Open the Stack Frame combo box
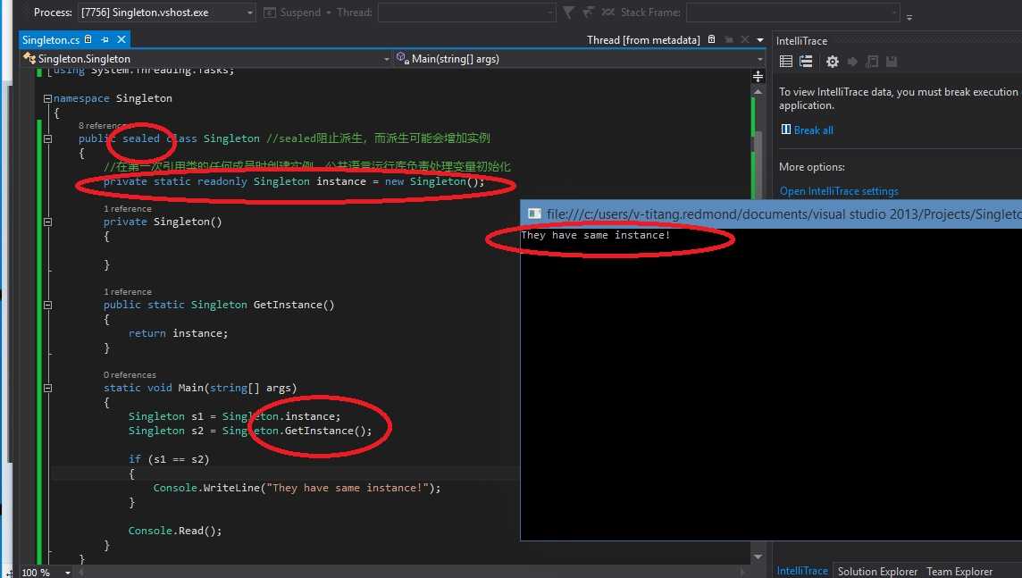 (x=792, y=13)
